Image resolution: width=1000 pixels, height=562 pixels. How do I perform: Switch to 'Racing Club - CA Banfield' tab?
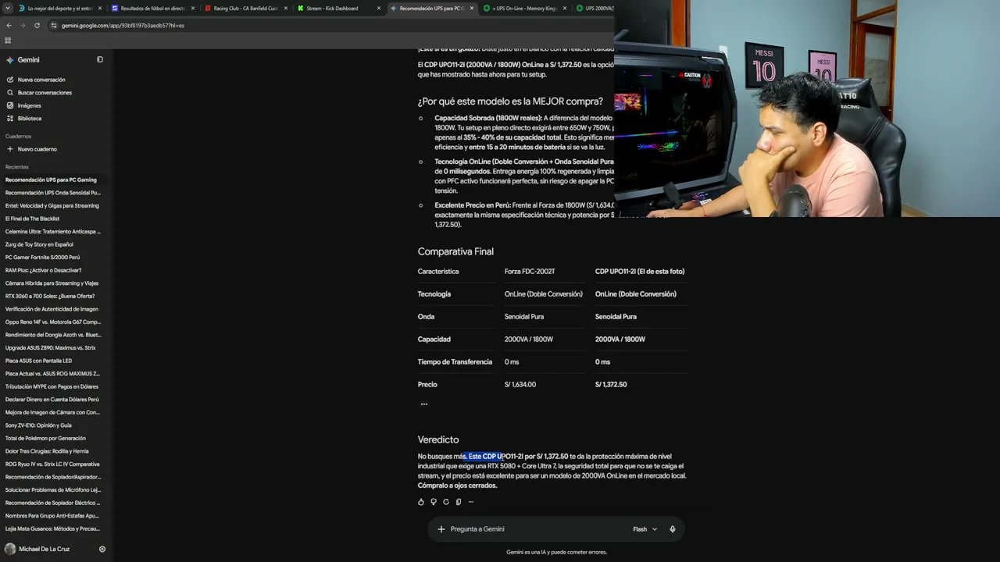point(245,9)
